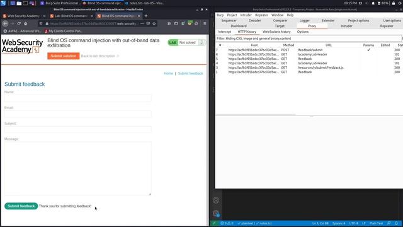This screenshot has width=403, height=227.
Task: Switch to Burp Suite taskbar entry
Action: pyautogui.click(x=60, y=3)
